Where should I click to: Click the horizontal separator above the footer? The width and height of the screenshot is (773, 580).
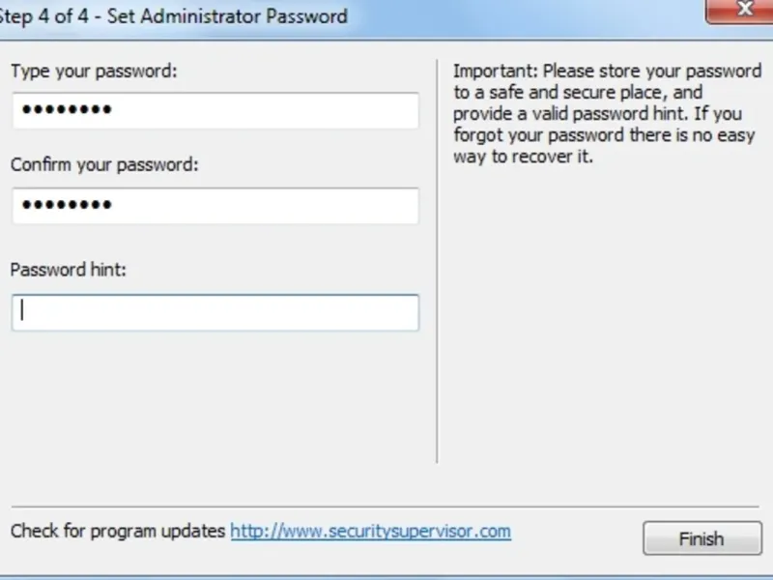[386, 507]
